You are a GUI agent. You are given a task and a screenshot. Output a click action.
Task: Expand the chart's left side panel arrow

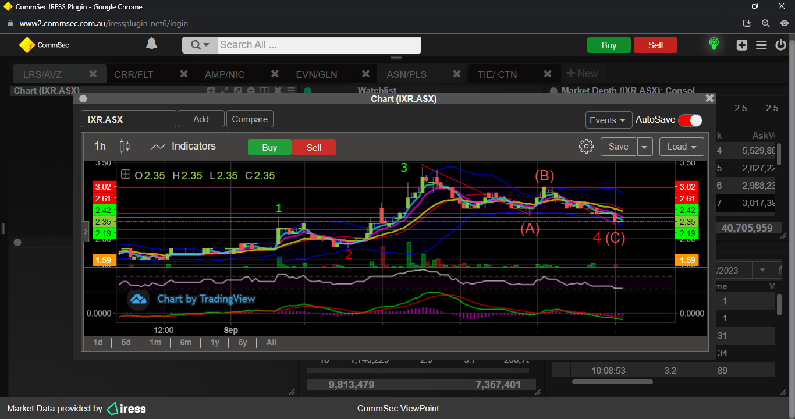85,231
